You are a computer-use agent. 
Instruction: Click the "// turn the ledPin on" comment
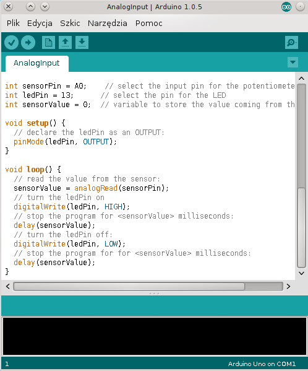tap(59, 198)
